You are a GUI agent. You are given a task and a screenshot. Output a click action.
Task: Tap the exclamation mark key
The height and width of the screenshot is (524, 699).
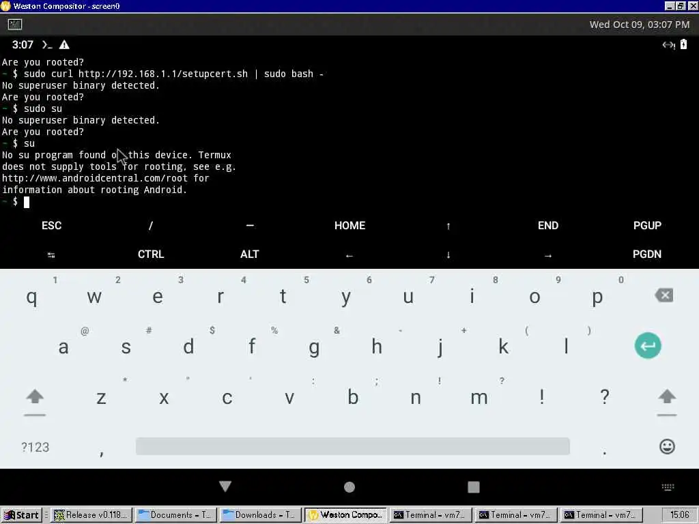click(x=541, y=396)
